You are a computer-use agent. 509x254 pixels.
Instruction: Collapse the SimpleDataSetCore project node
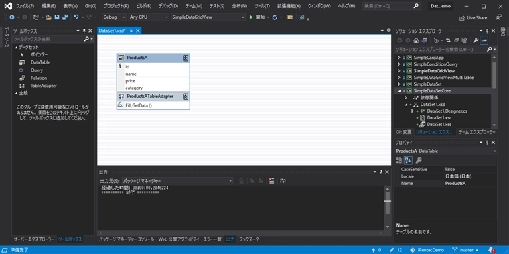[399, 91]
